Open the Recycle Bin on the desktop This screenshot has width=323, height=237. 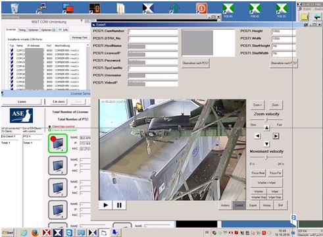coord(14,9)
